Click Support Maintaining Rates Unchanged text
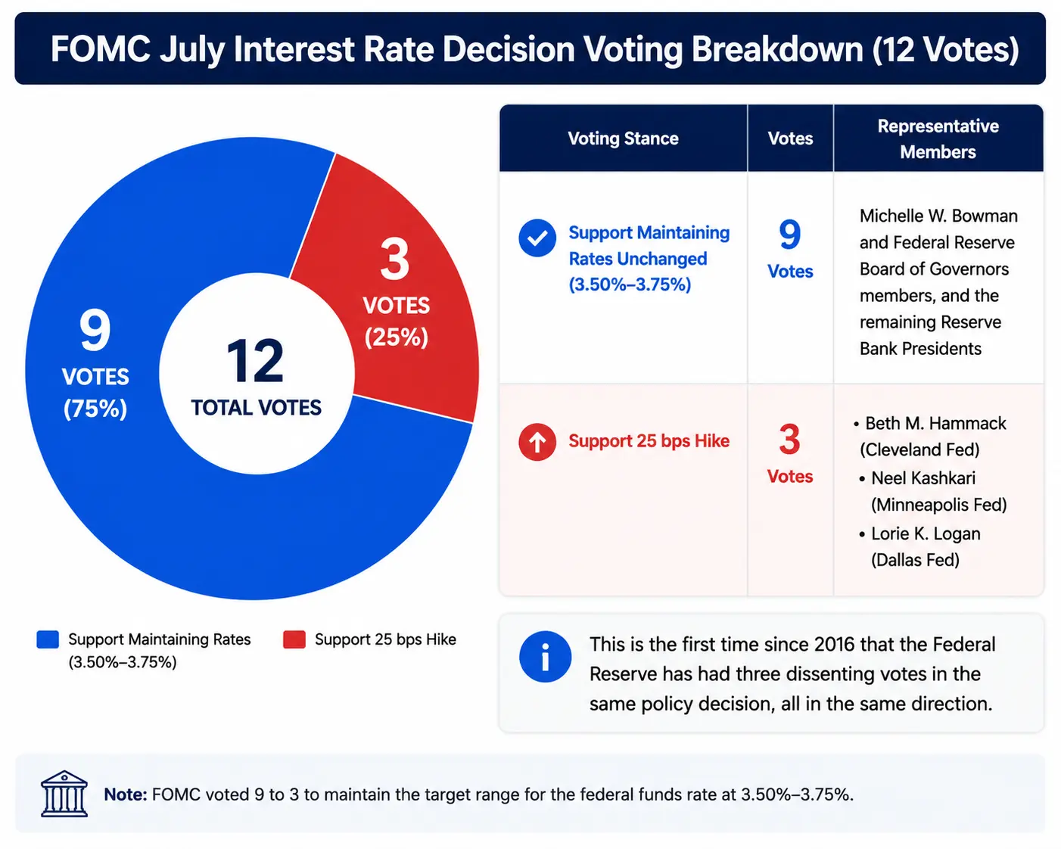This screenshot has width=1061, height=849. click(x=649, y=258)
